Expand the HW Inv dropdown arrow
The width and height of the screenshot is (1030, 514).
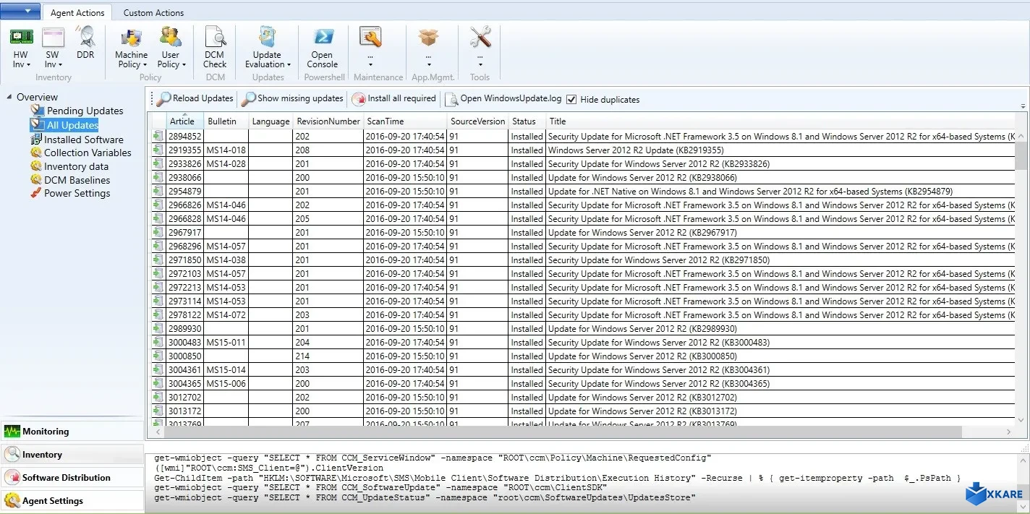coord(28,65)
